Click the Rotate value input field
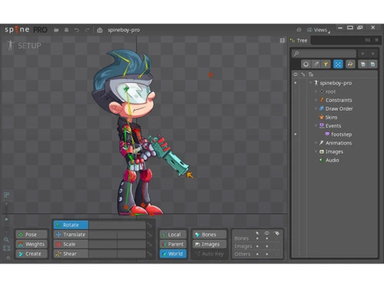This screenshot has width=384, height=288. pyautogui.click(x=117, y=225)
